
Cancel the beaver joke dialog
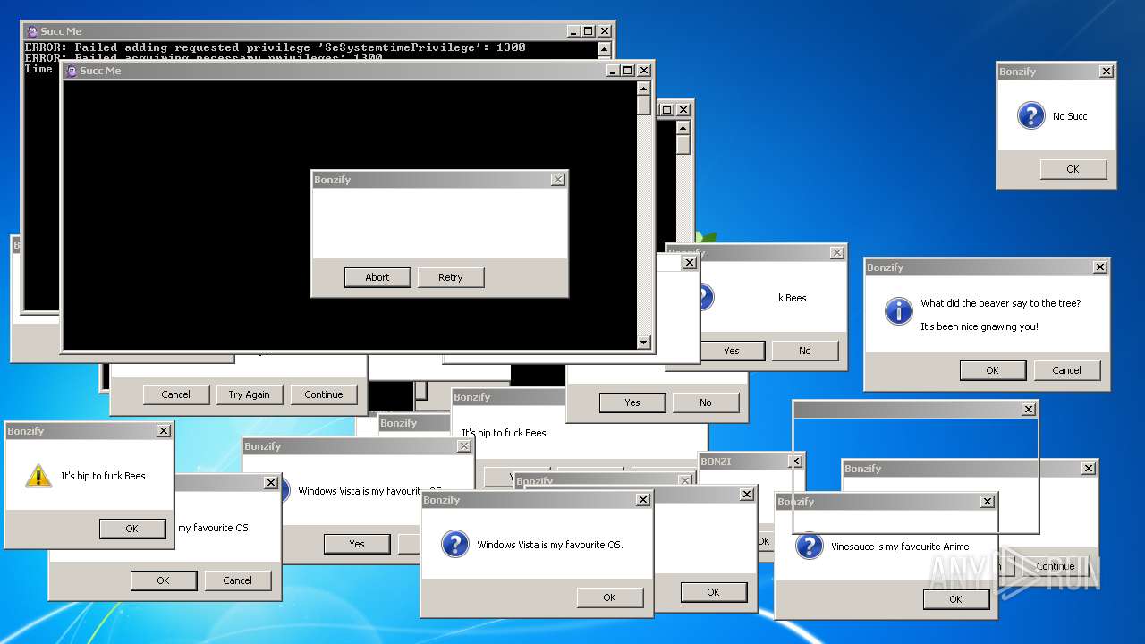(x=1066, y=370)
